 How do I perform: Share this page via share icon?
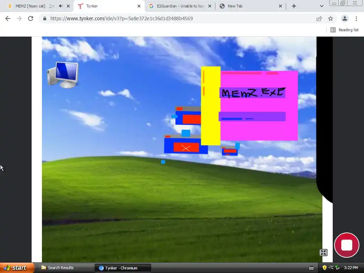pos(319,18)
